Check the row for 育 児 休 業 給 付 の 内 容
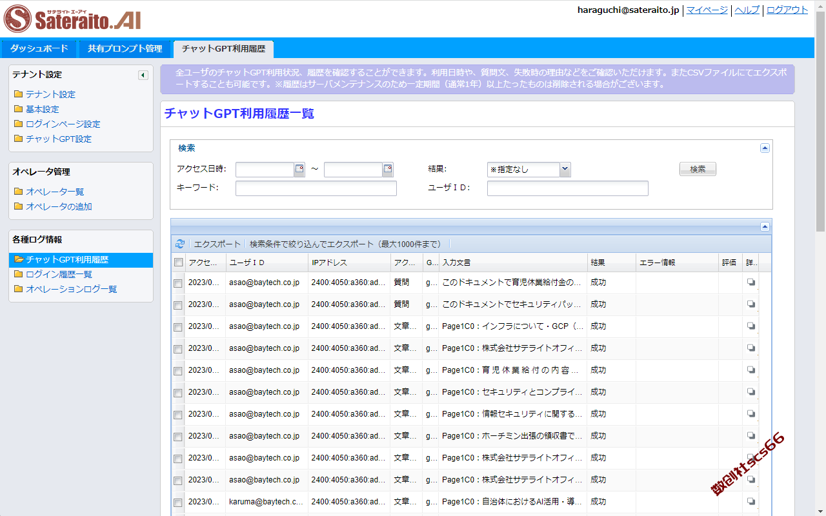The width and height of the screenshot is (826, 516). (x=178, y=371)
